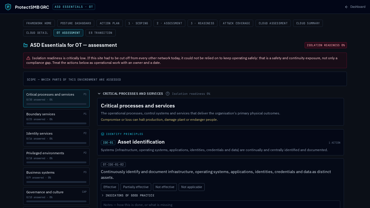Switch to the Action Plan tab

click(x=110, y=23)
